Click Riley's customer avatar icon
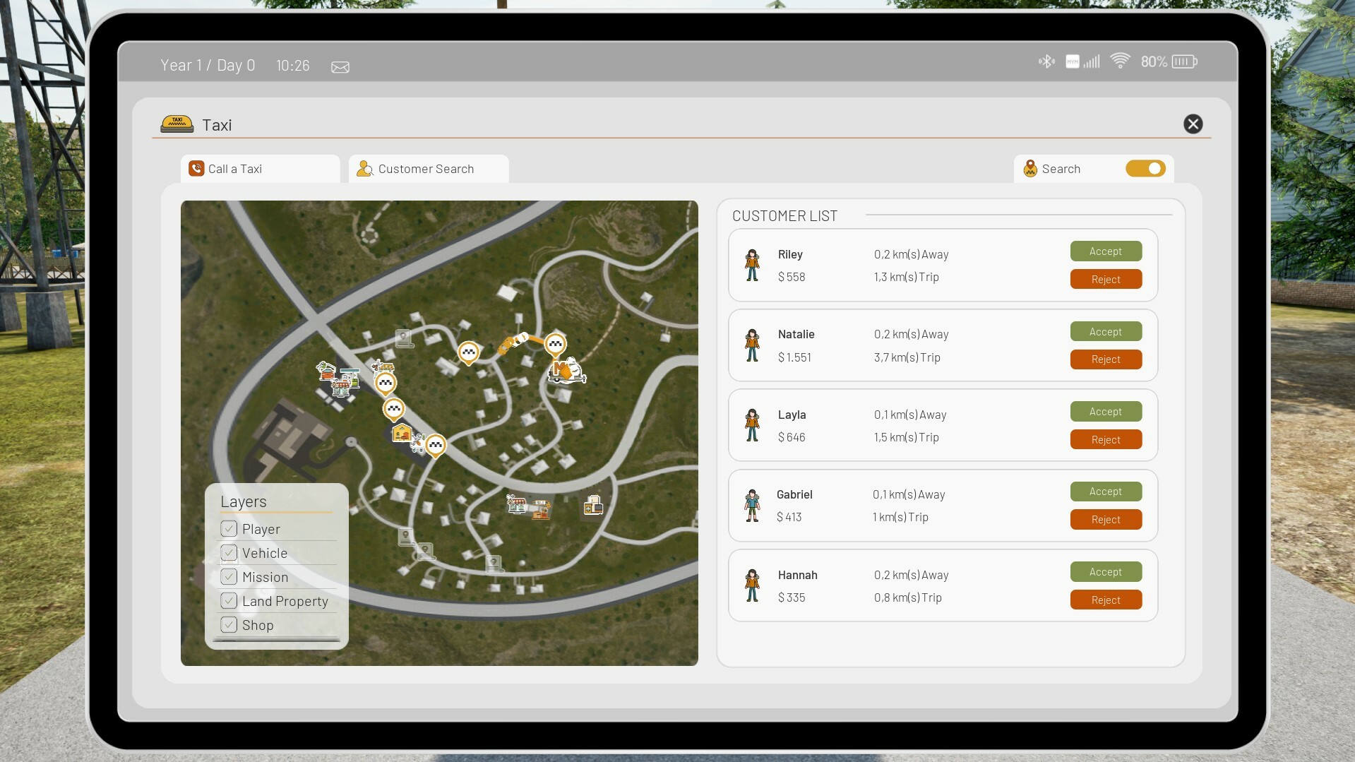Image resolution: width=1355 pixels, height=762 pixels. tap(752, 266)
